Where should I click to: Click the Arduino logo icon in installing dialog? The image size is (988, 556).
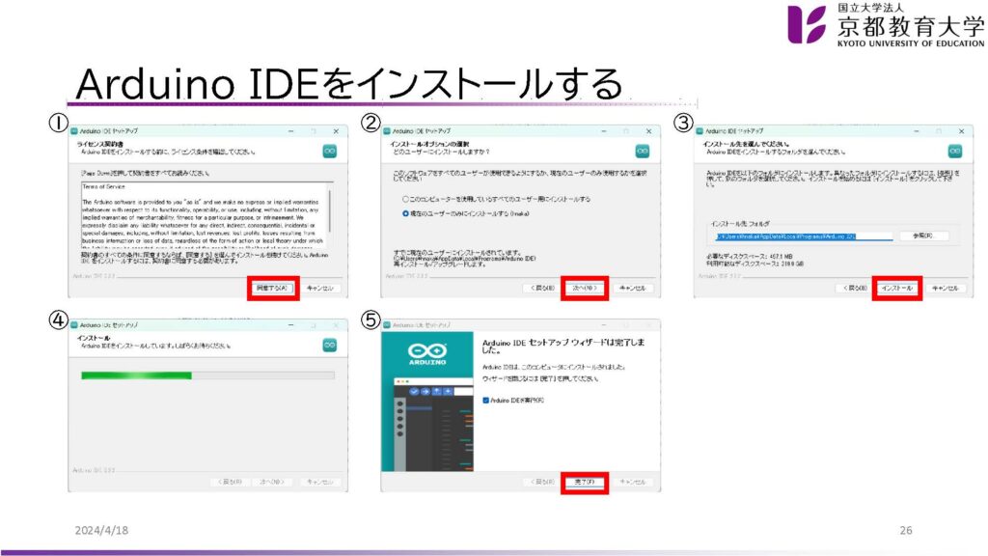329,345
